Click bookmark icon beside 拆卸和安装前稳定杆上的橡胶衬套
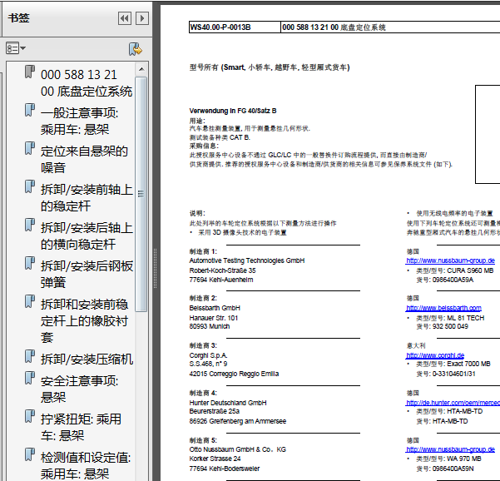The image size is (500, 481). pyautogui.click(x=30, y=301)
